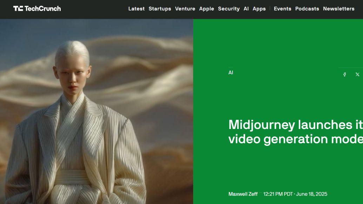
Task: Click the AI category tag above headline
Action: coord(231,73)
